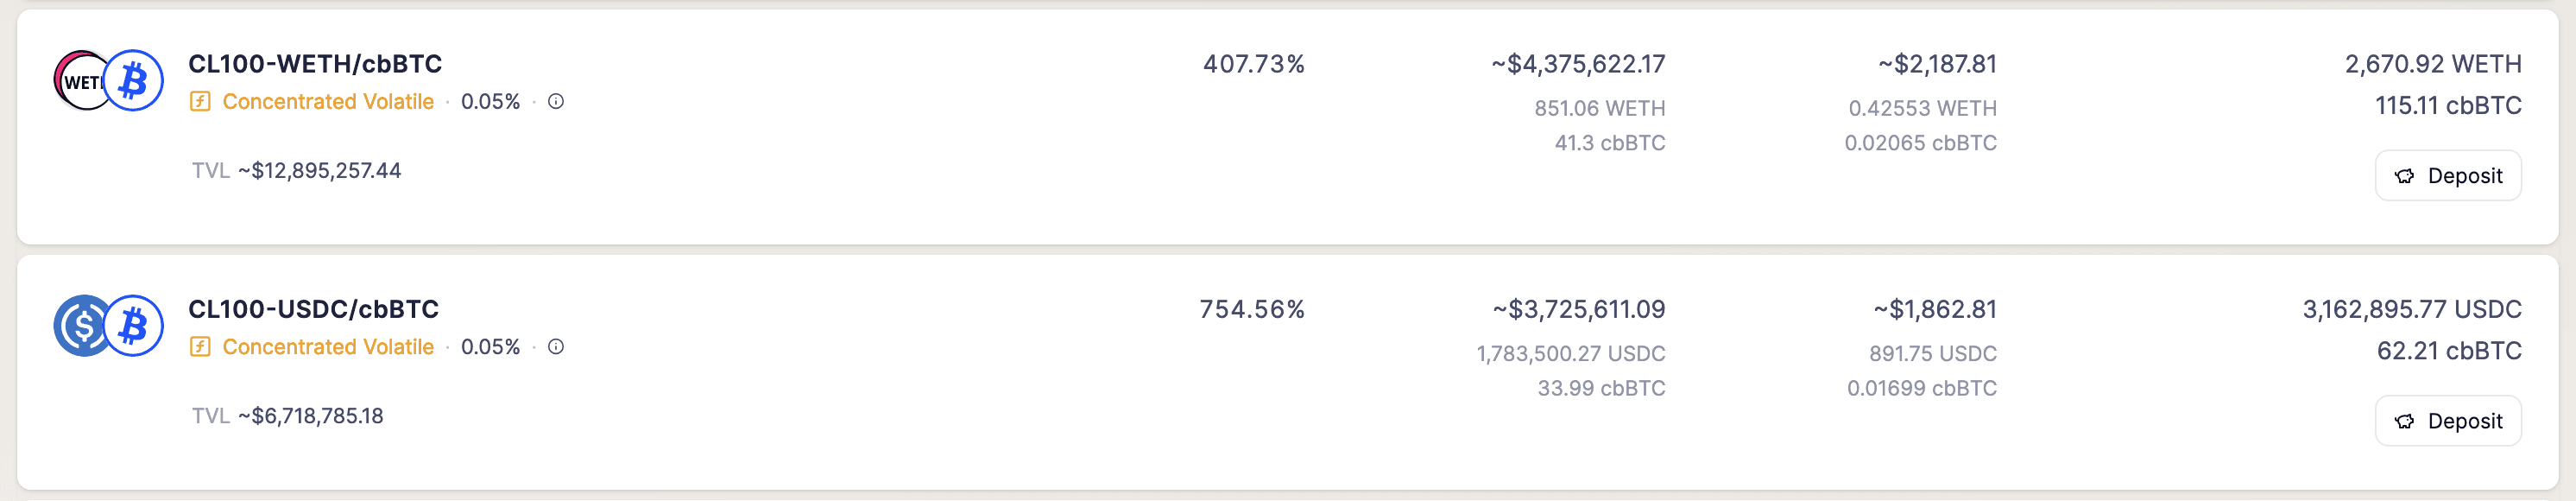Click Concentrated Volatile badge icon for USDC/cbBTC
Image resolution: width=2576 pixels, height=501 pixels.
click(200, 347)
